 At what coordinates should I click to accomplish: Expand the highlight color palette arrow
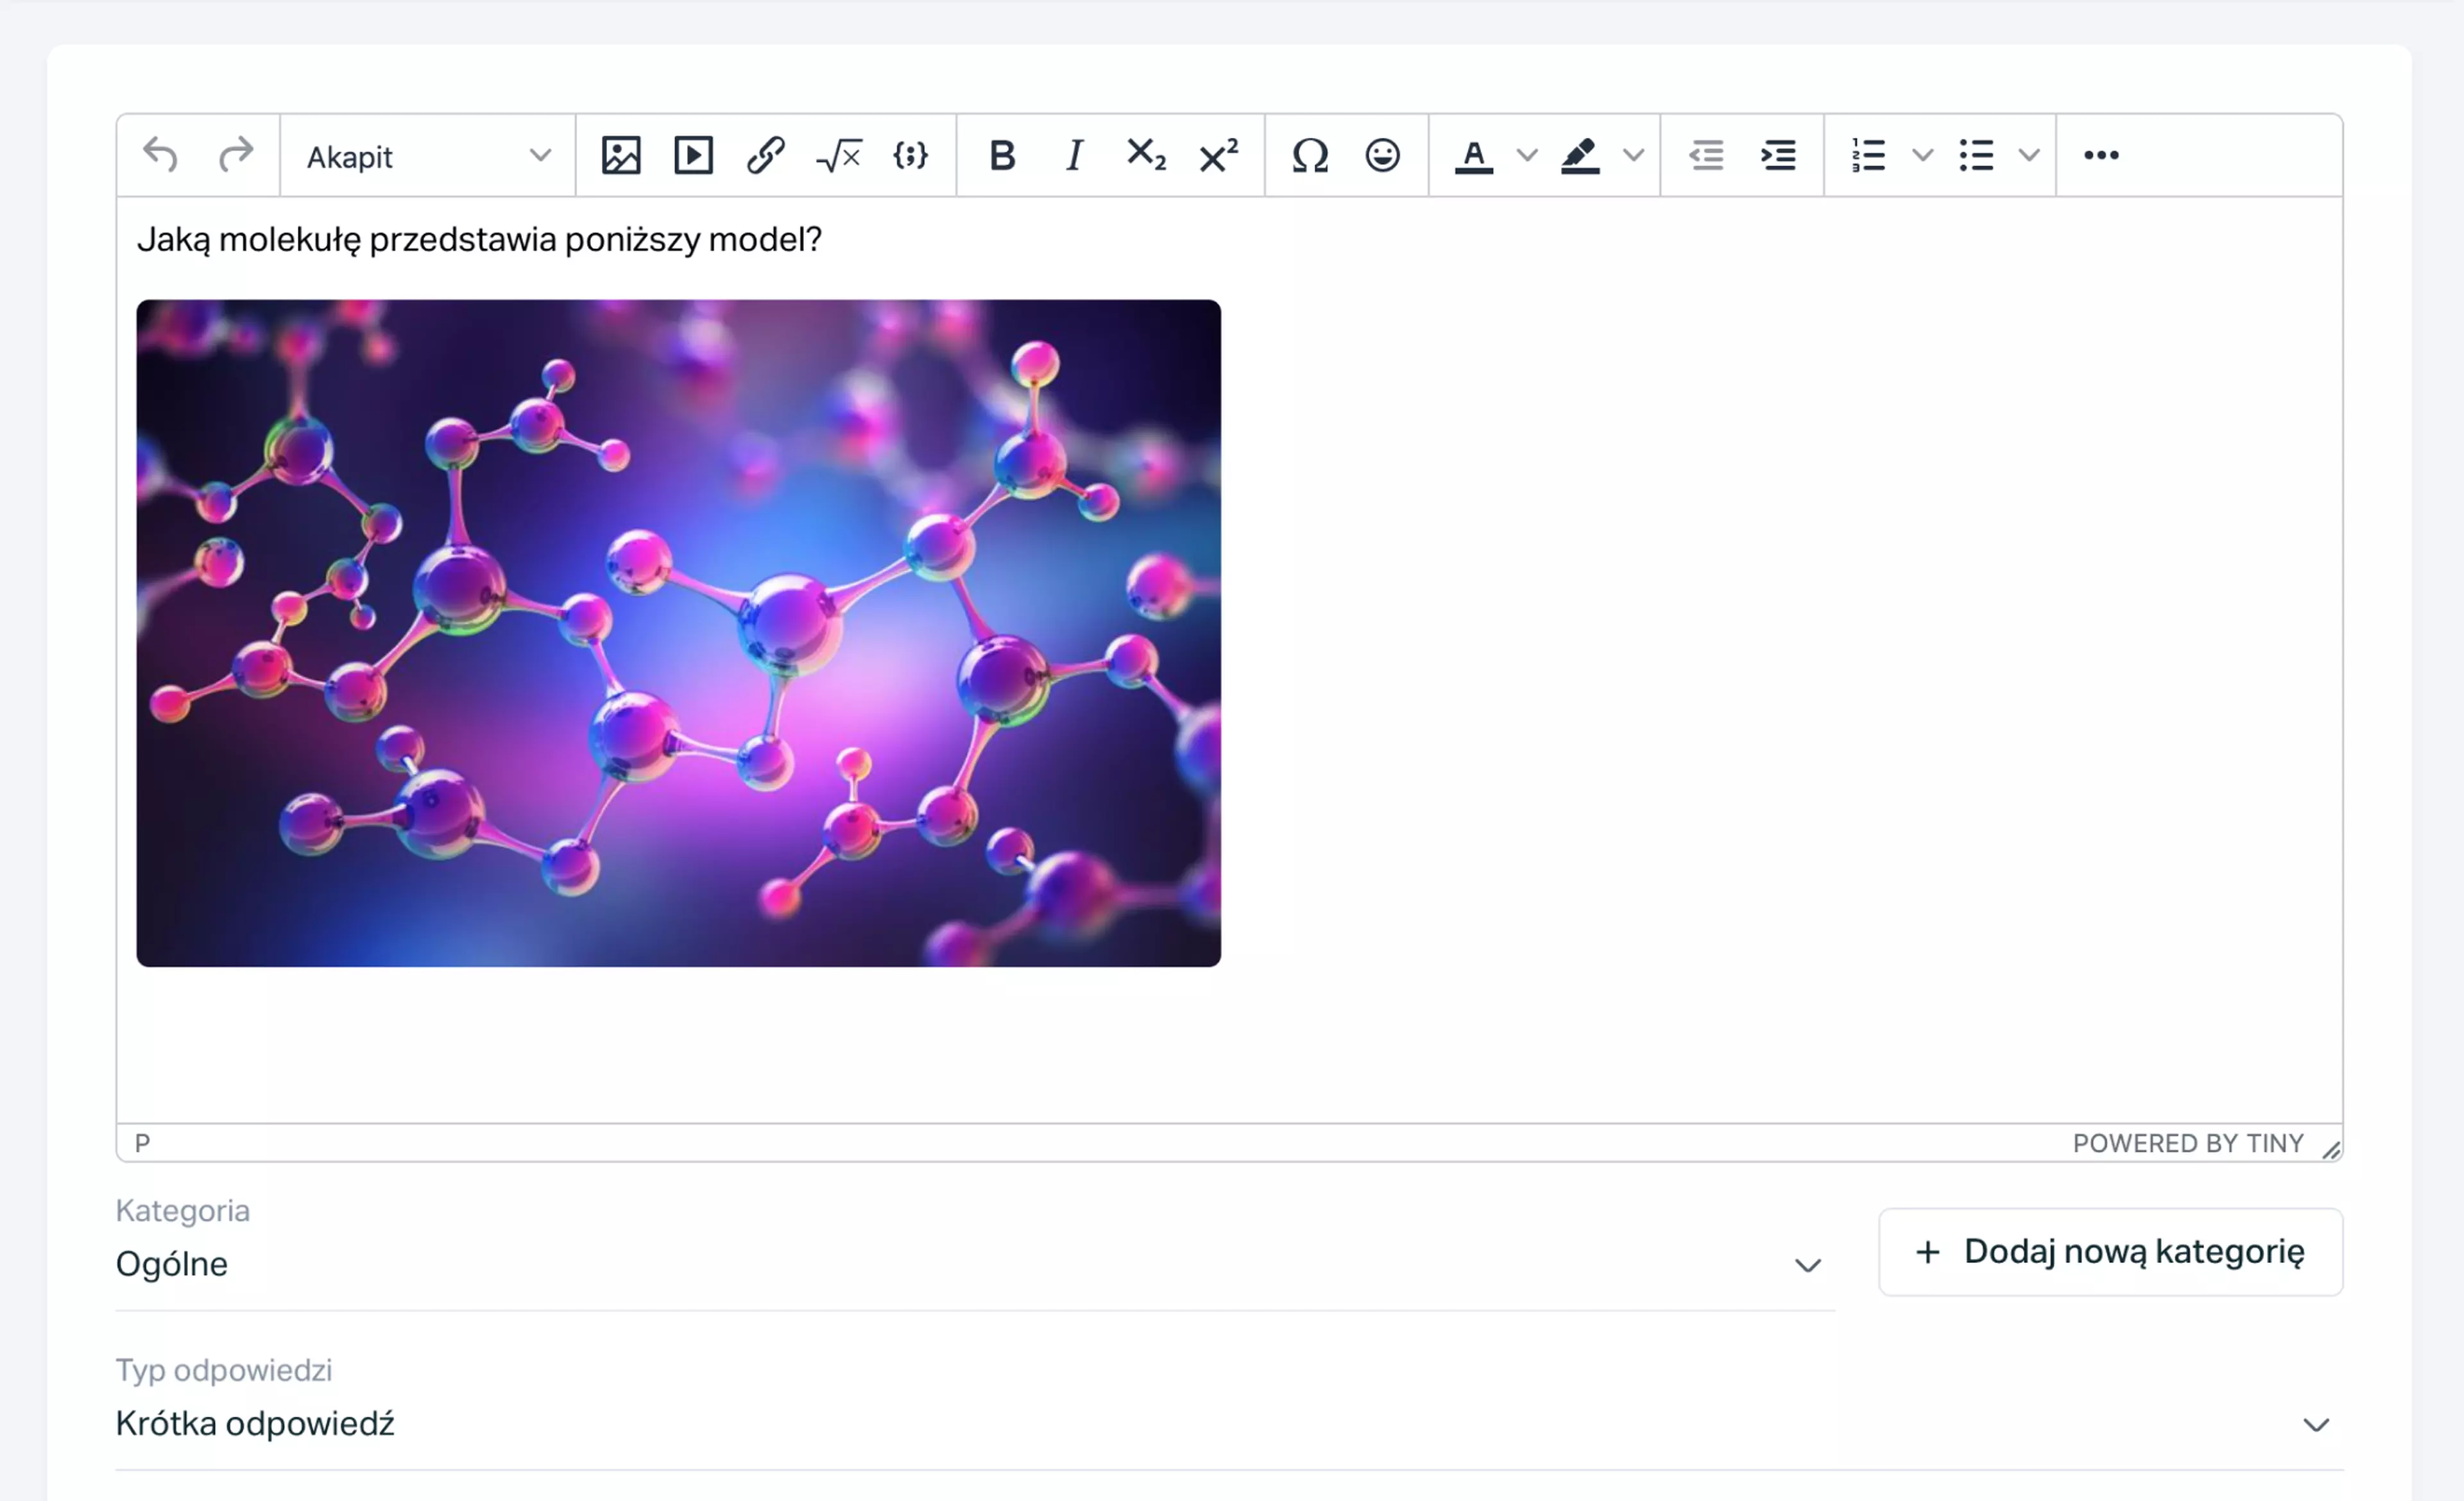pyautogui.click(x=1633, y=156)
